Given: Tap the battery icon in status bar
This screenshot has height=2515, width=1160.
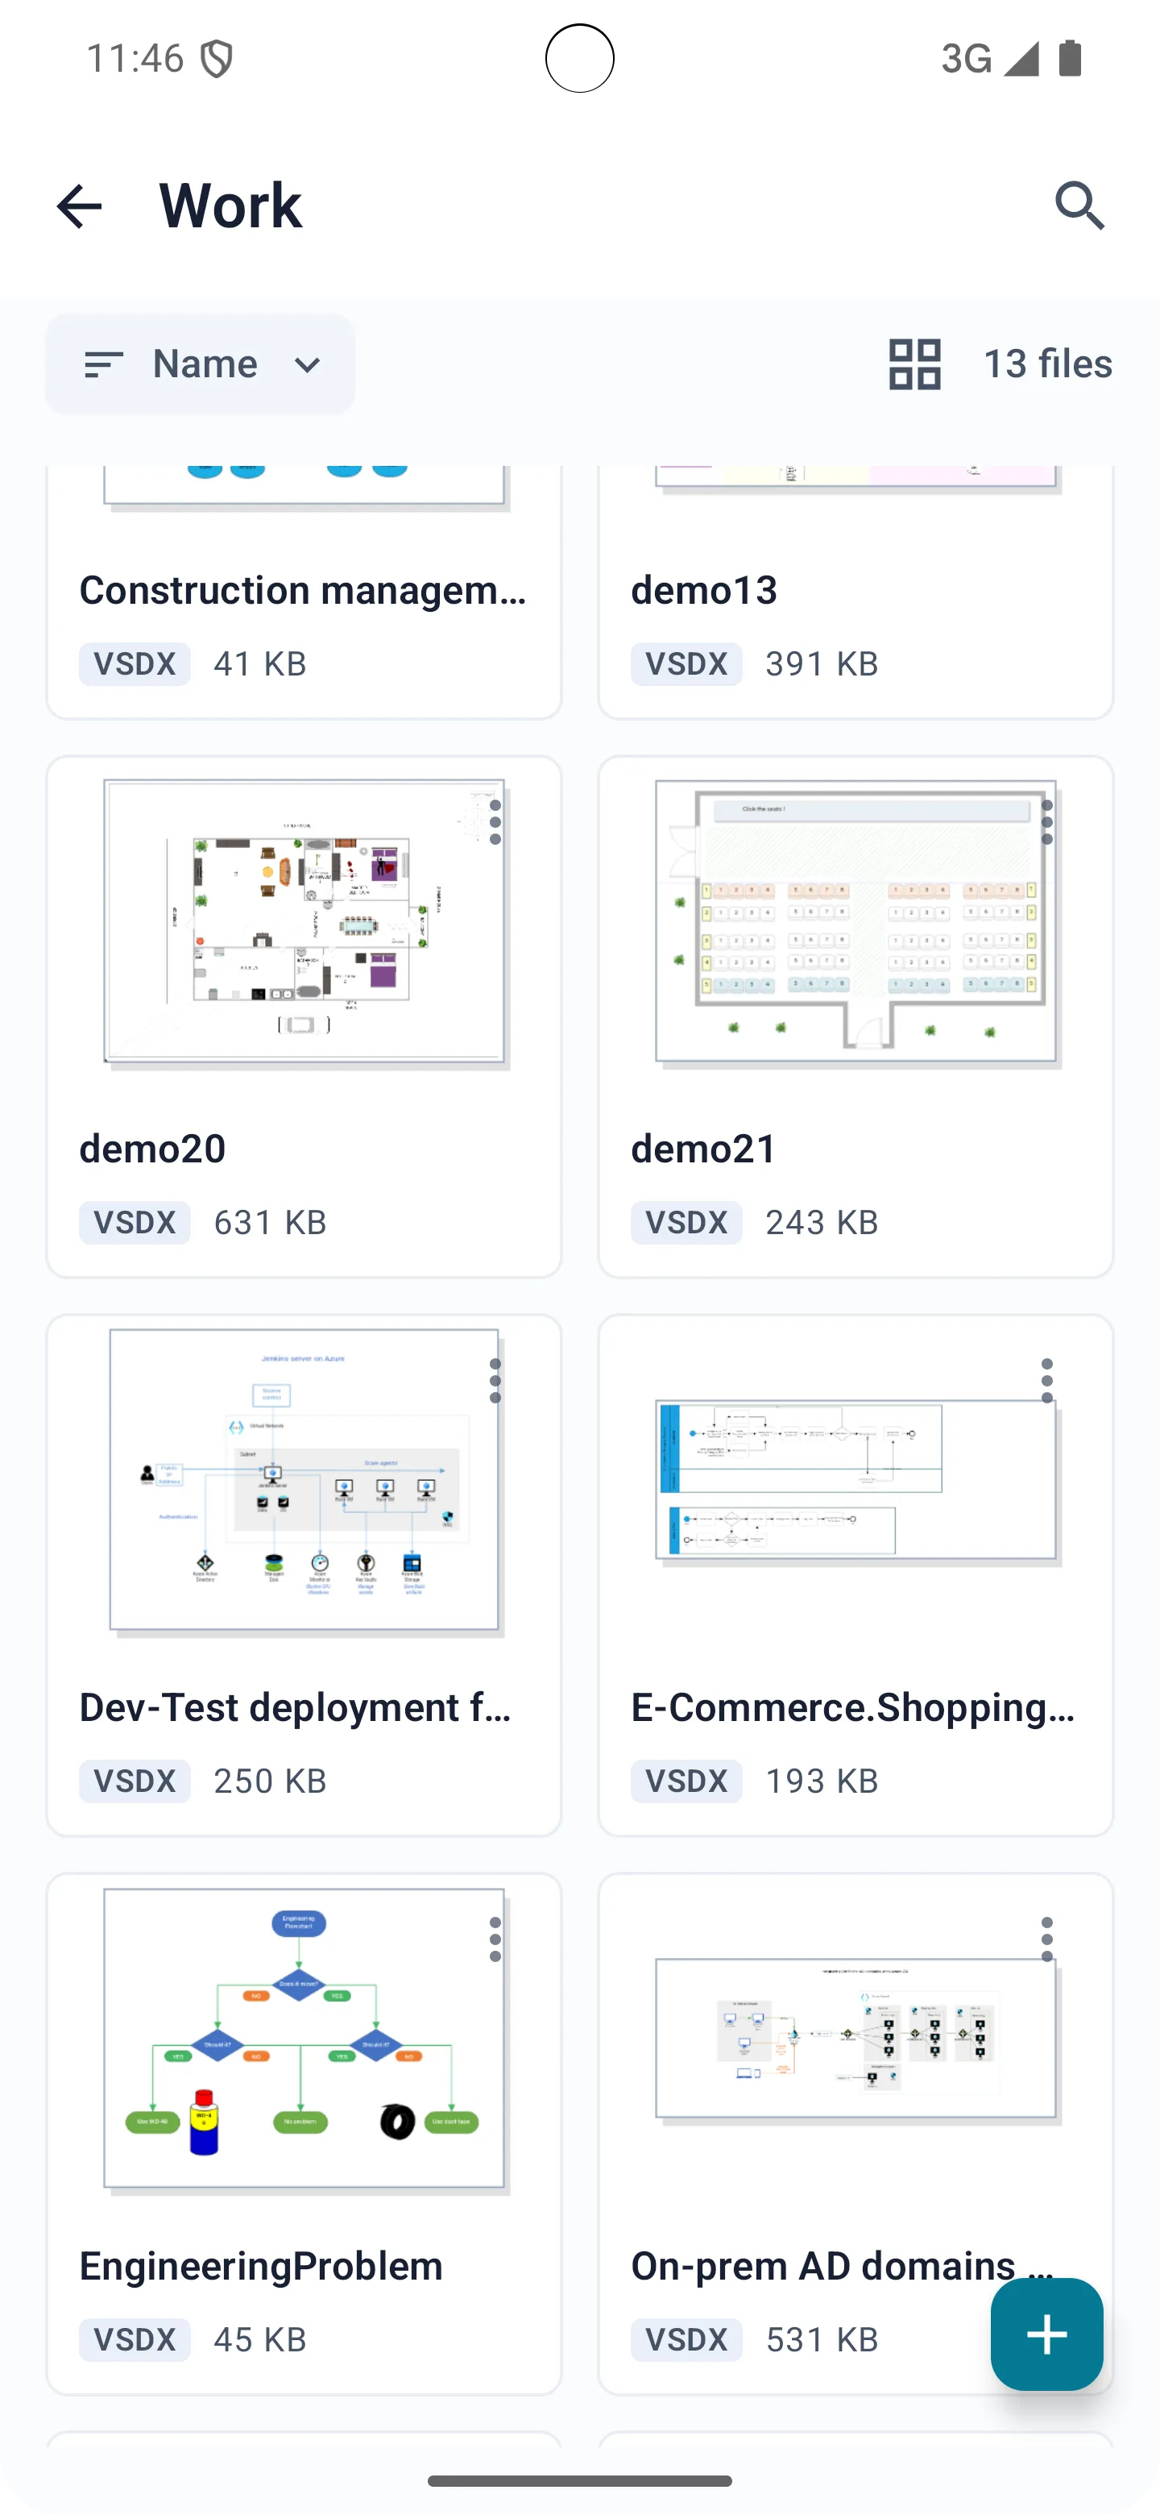Looking at the screenshot, I should click(1071, 59).
